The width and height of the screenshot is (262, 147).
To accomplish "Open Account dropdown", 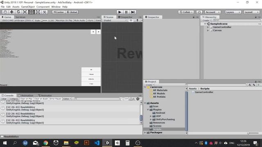I will click(x=212, y=12).
